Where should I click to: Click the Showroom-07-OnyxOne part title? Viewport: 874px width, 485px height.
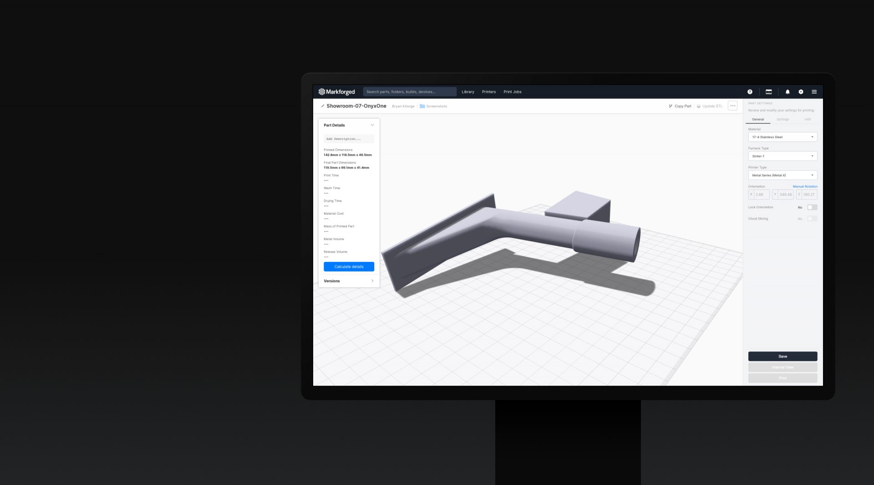[x=356, y=106]
